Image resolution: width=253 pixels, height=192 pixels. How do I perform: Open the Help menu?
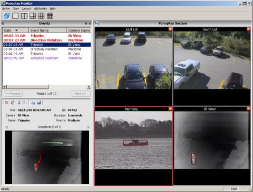pos(53,8)
